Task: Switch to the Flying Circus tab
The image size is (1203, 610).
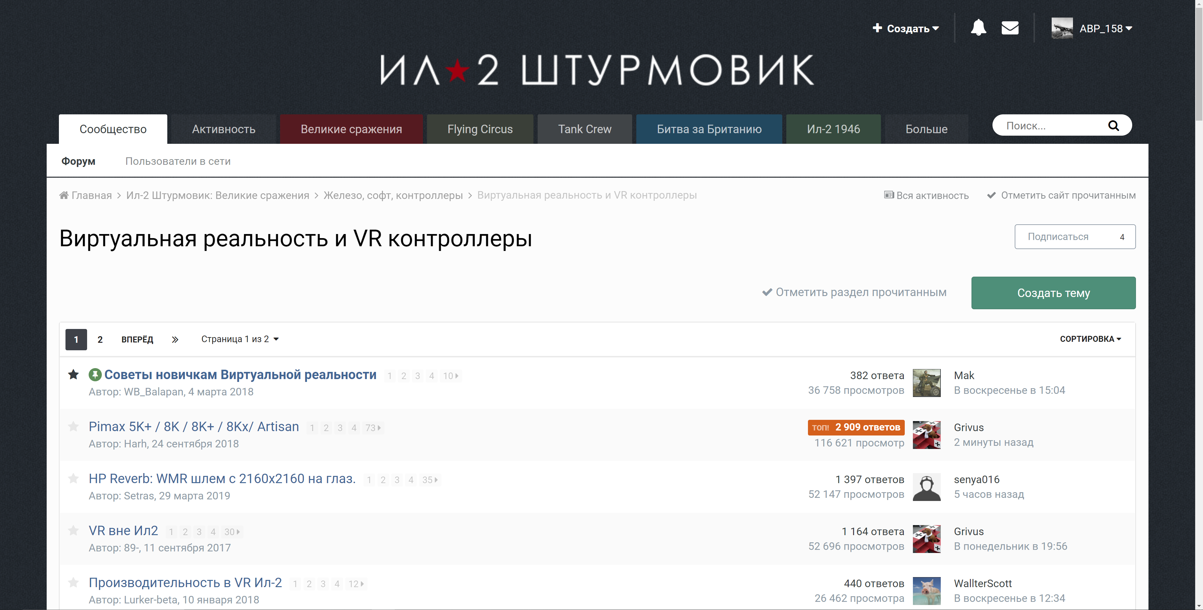Action: pos(480,129)
